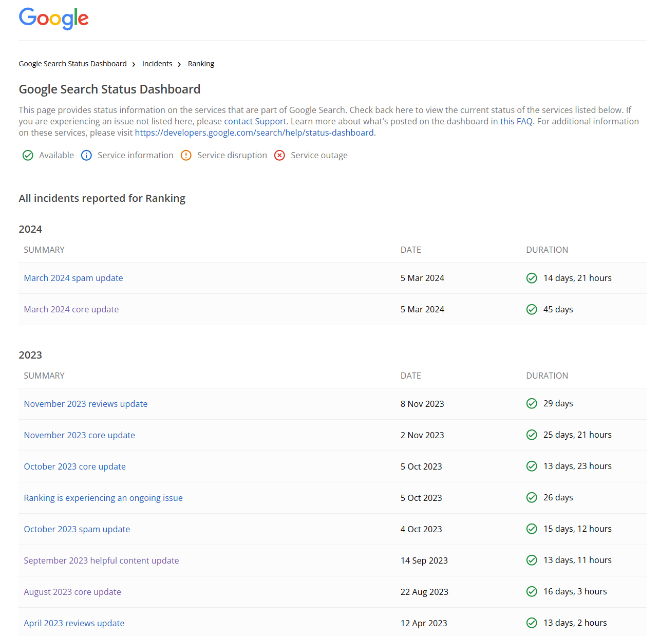
Task: Click the 2024 section heading
Action: (30, 229)
